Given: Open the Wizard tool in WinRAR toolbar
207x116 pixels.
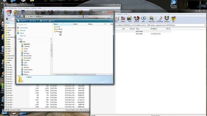Looking at the screenshot, I should point(136,19).
